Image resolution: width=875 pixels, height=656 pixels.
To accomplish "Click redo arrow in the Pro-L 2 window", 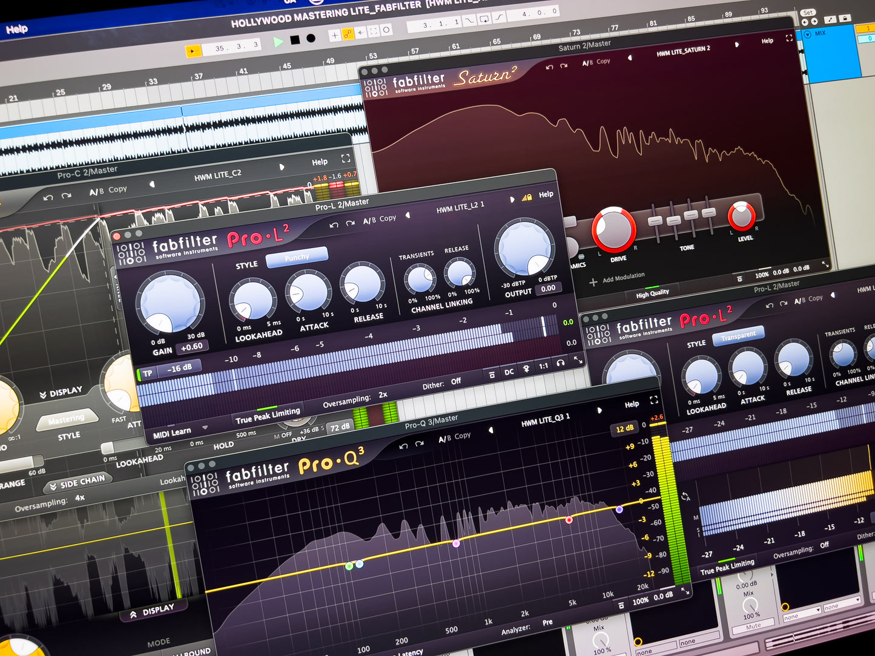I will [350, 223].
